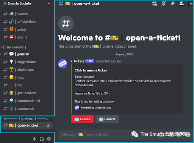
Task: Click the Response time: 12h to 24h! line
Action: [92, 93]
